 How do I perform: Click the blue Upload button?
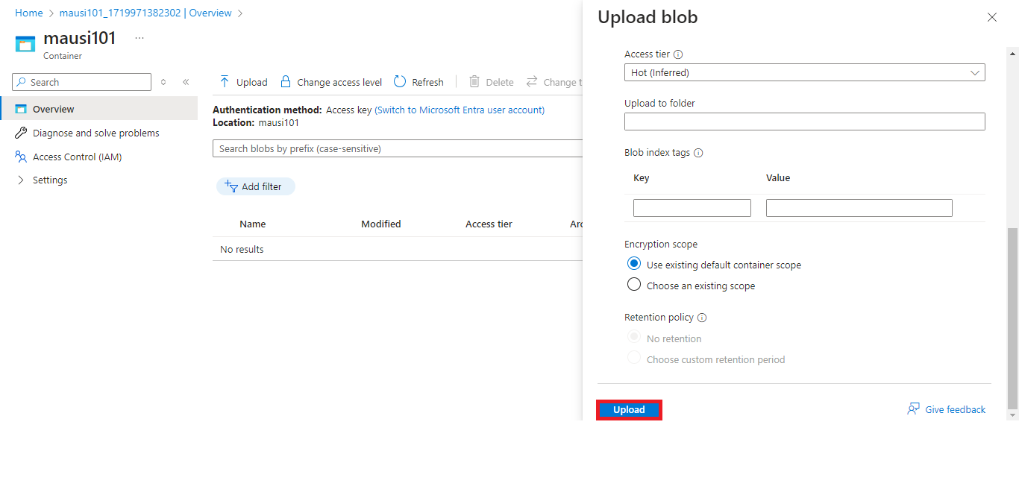(629, 410)
